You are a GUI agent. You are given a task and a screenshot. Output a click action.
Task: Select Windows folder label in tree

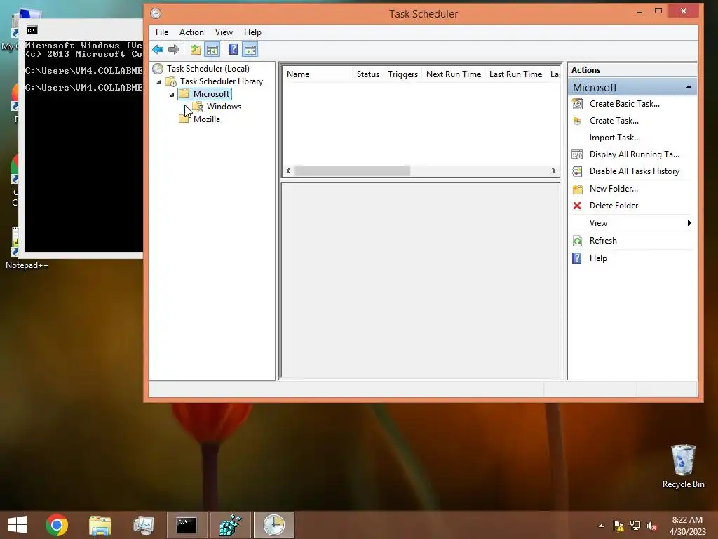coord(224,107)
